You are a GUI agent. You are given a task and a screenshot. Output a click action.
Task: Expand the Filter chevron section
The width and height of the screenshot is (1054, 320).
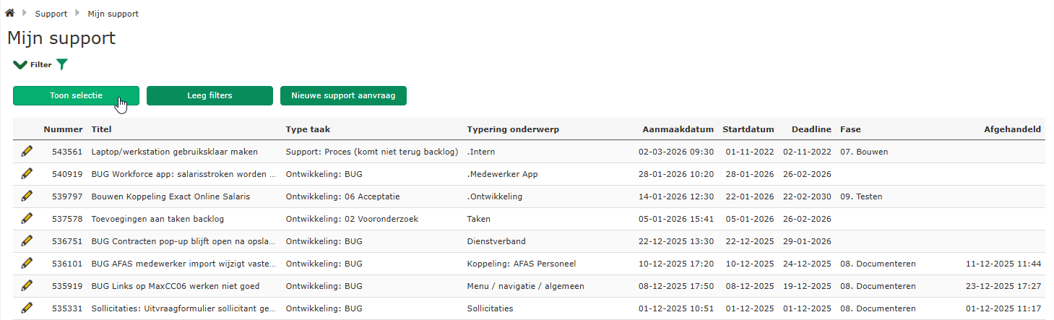(x=20, y=64)
